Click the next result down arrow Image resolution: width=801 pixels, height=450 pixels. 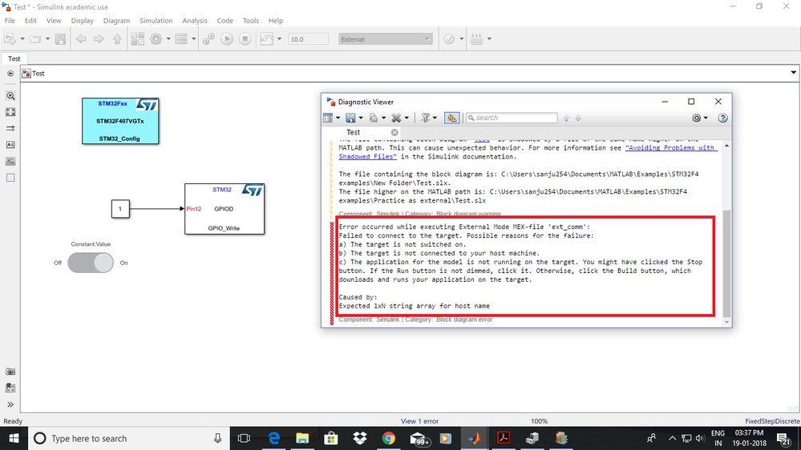pos(578,119)
